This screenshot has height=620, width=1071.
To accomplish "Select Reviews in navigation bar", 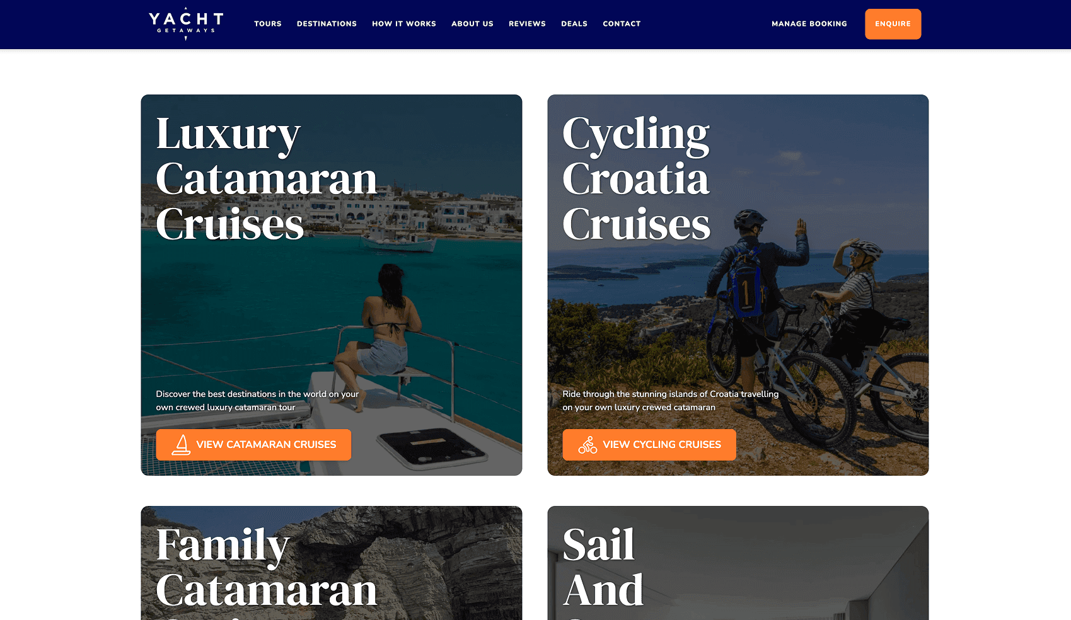I will click(527, 24).
